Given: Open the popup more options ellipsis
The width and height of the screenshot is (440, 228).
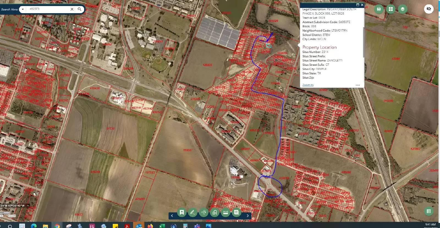Looking at the screenshot, I should [358, 85].
